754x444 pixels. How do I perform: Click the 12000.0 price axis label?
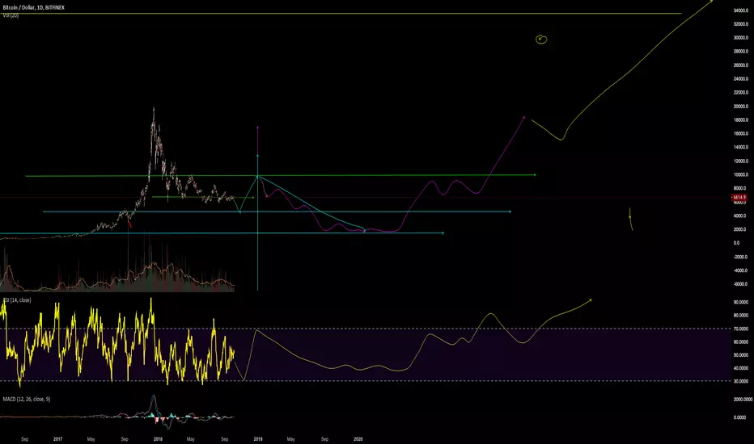tap(740, 161)
